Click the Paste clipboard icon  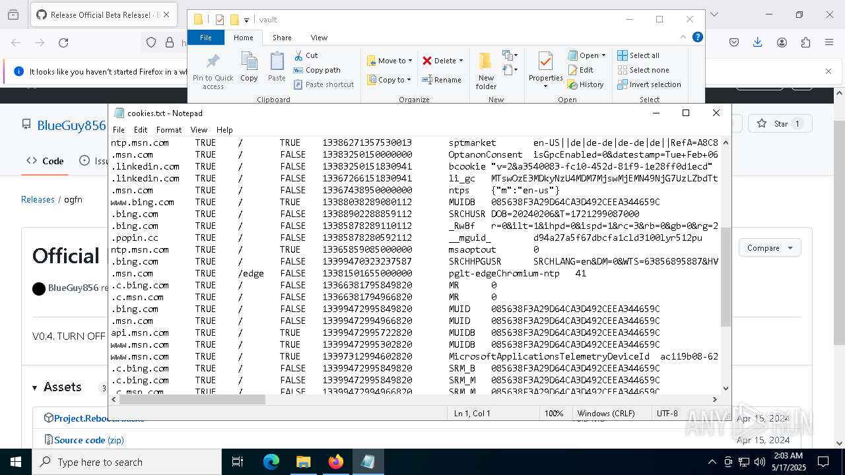click(277, 67)
